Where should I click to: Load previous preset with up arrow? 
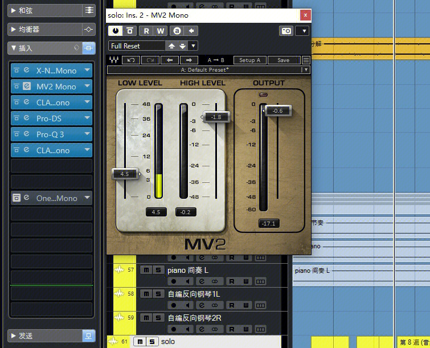171,46
